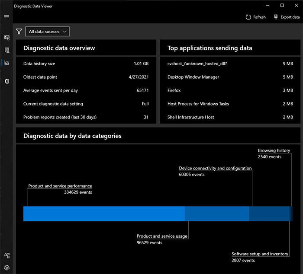The image size is (303, 274).
Task: Click the 96529 events text
Action: [x=149, y=242]
